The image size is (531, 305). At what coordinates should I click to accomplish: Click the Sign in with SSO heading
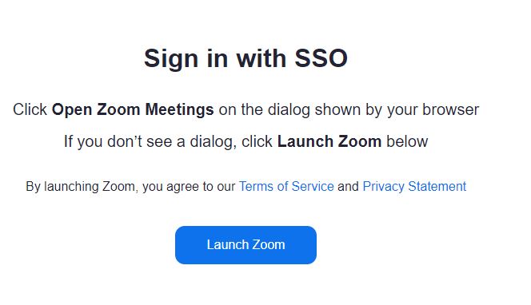246,58
